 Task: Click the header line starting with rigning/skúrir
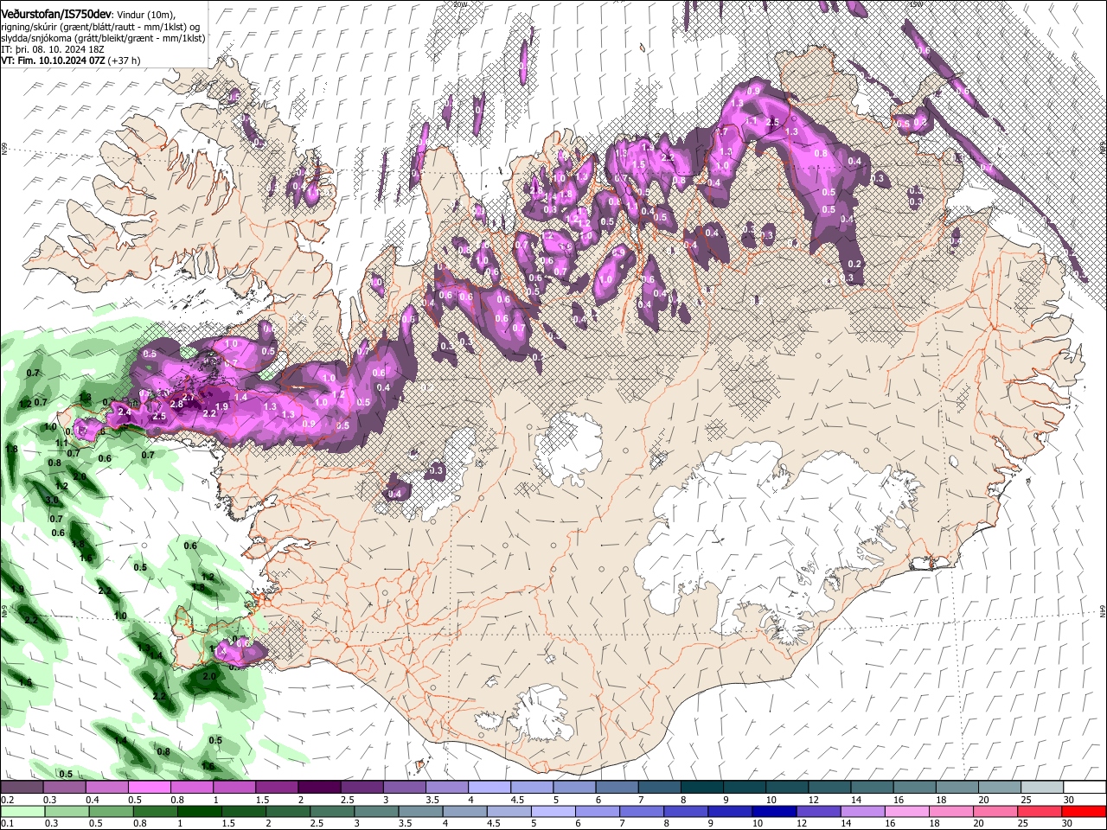pos(100,26)
